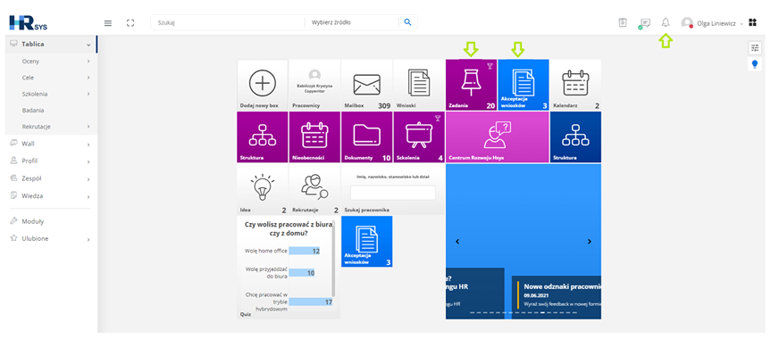Open Akceptacja wniosków tile under Szukaj pracownika
779x339 pixels.
366,241
